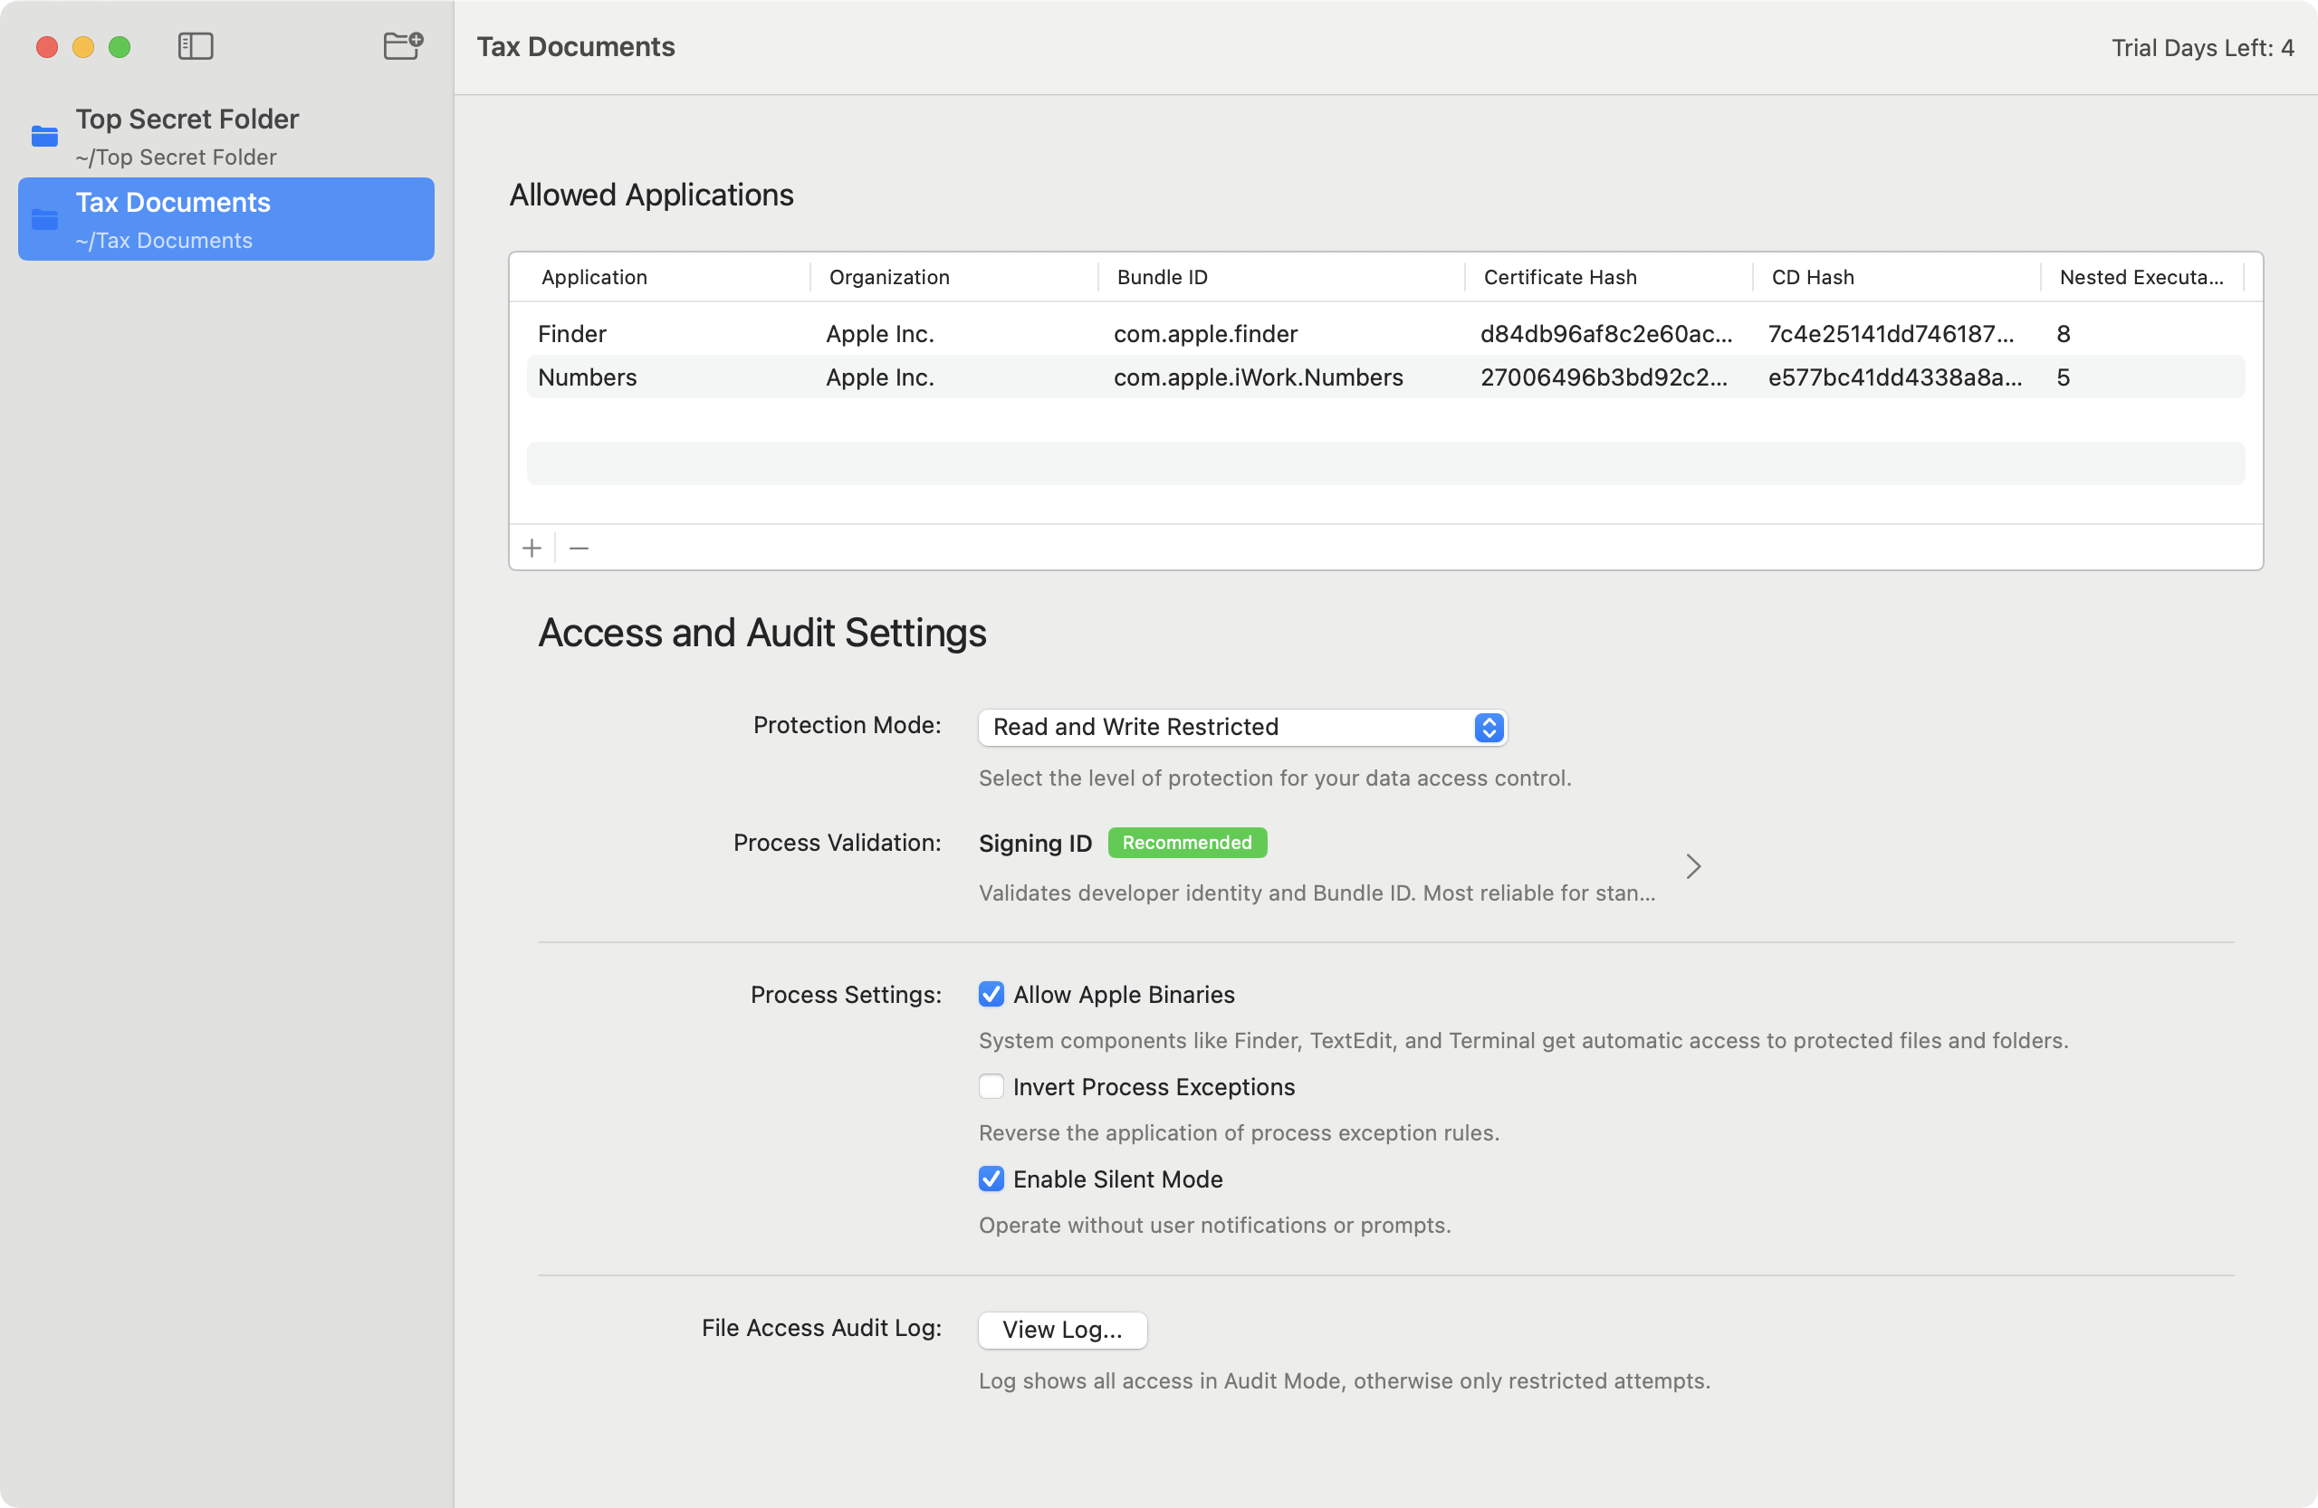The image size is (2318, 1508).
Task: Select the Finder application row
Action: [1386, 334]
